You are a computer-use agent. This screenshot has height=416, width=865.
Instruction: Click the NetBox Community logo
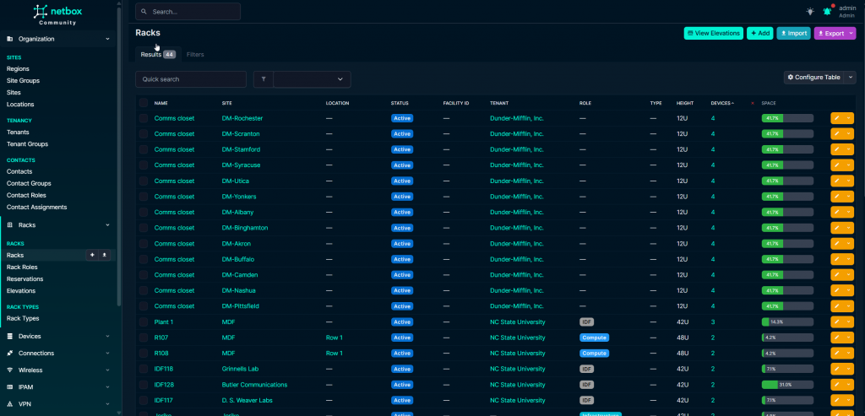(x=57, y=14)
